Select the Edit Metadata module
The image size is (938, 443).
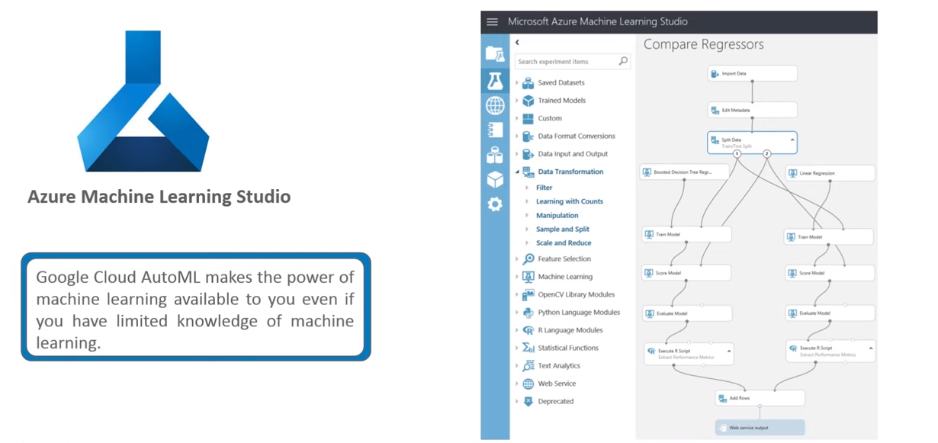click(753, 110)
